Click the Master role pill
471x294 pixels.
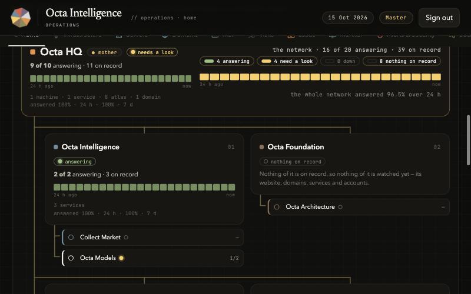tap(396, 18)
